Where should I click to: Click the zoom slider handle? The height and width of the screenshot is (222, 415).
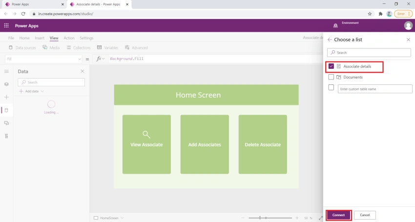coord(260,218)
